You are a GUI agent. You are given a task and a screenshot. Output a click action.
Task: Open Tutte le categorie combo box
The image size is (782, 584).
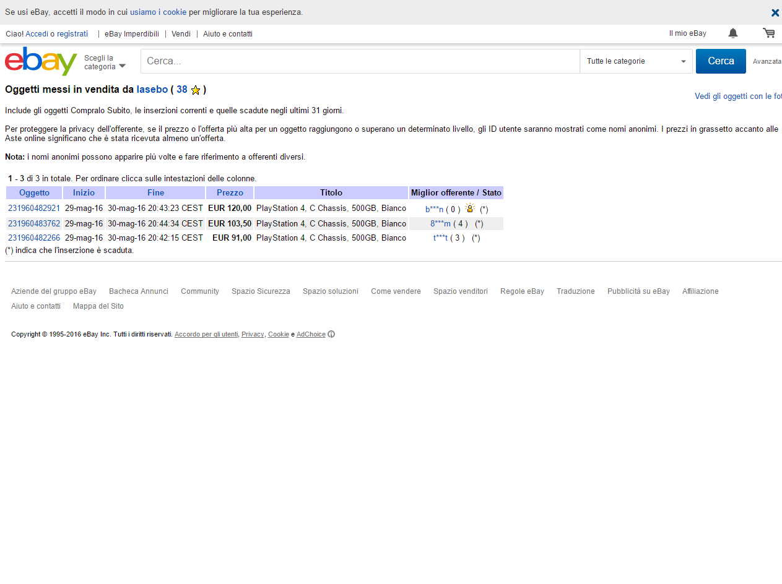pyautogui.click(x=636, y=61)
